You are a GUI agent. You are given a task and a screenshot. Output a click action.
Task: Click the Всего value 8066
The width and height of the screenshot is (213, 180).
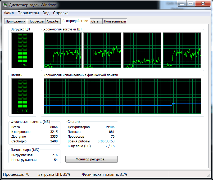pos(54,127)
